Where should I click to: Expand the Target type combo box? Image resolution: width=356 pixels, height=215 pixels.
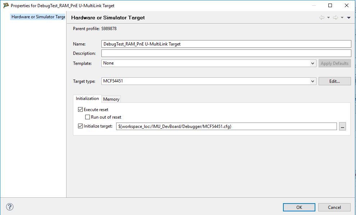[x=312, y=81]
